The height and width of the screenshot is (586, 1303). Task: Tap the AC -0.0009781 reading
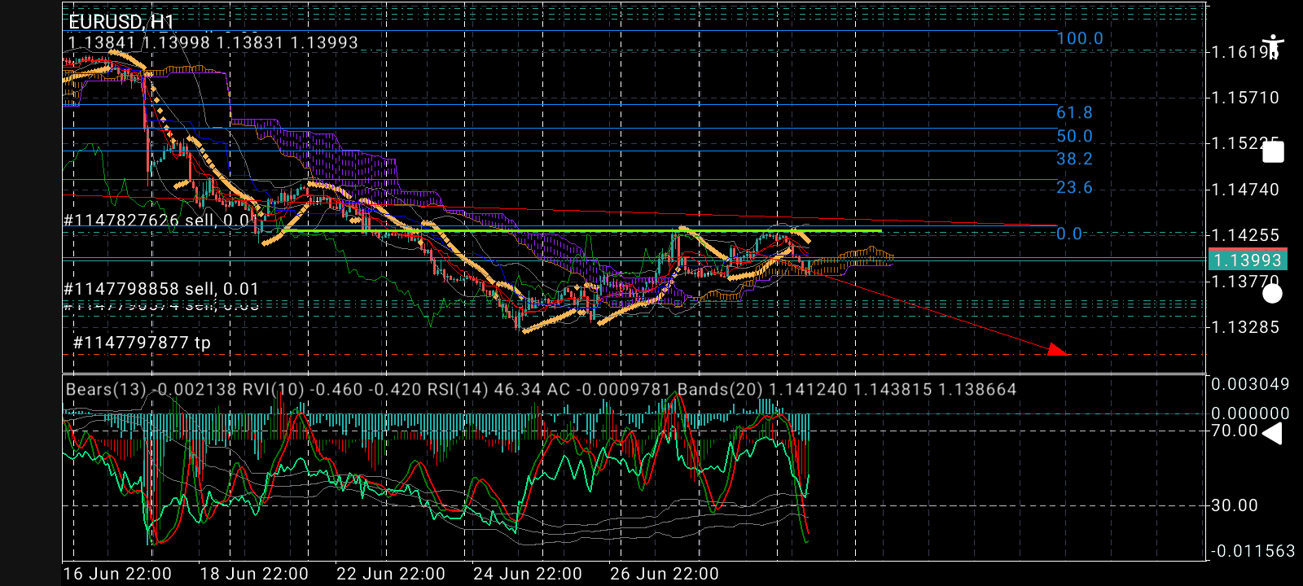609,389
